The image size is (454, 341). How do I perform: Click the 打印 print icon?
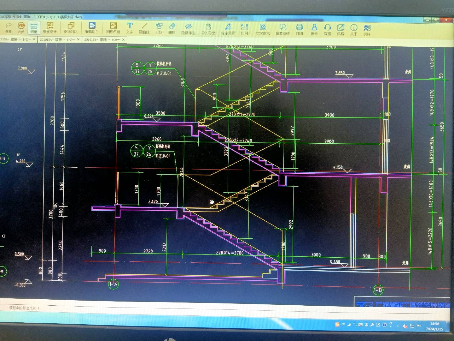(300, 29)
